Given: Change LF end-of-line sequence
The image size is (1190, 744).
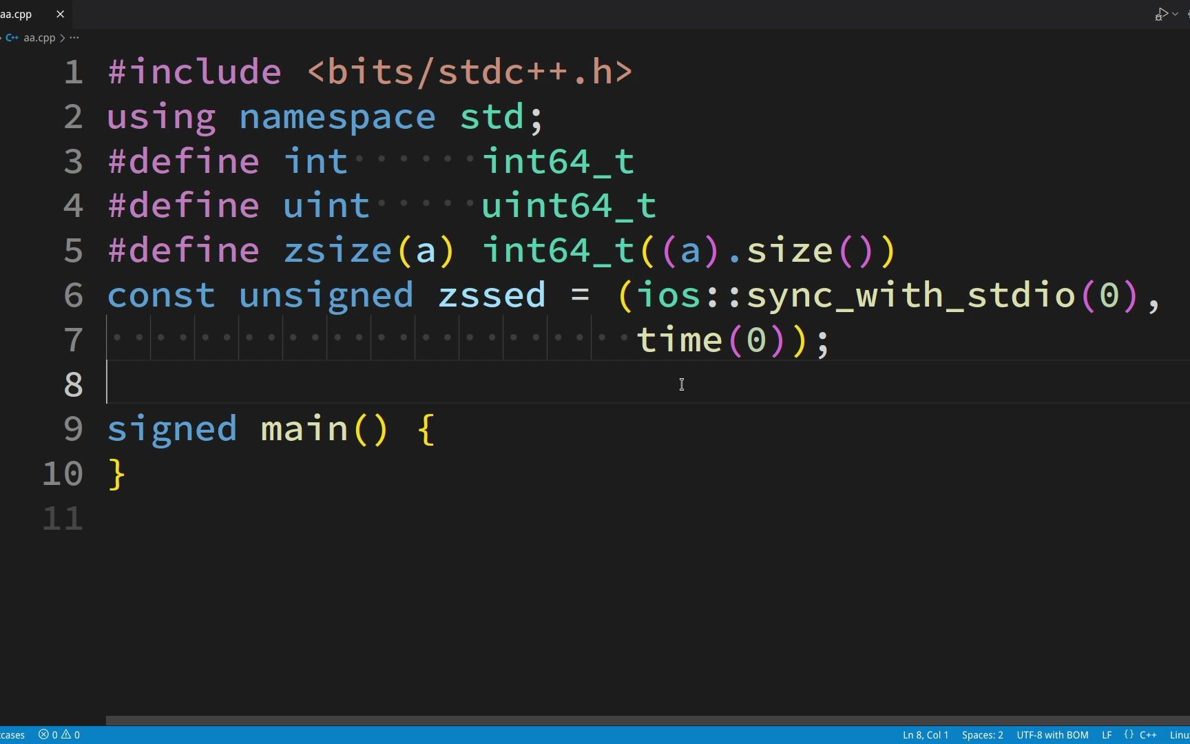Looking at the screenshot, I should 1107,735.
